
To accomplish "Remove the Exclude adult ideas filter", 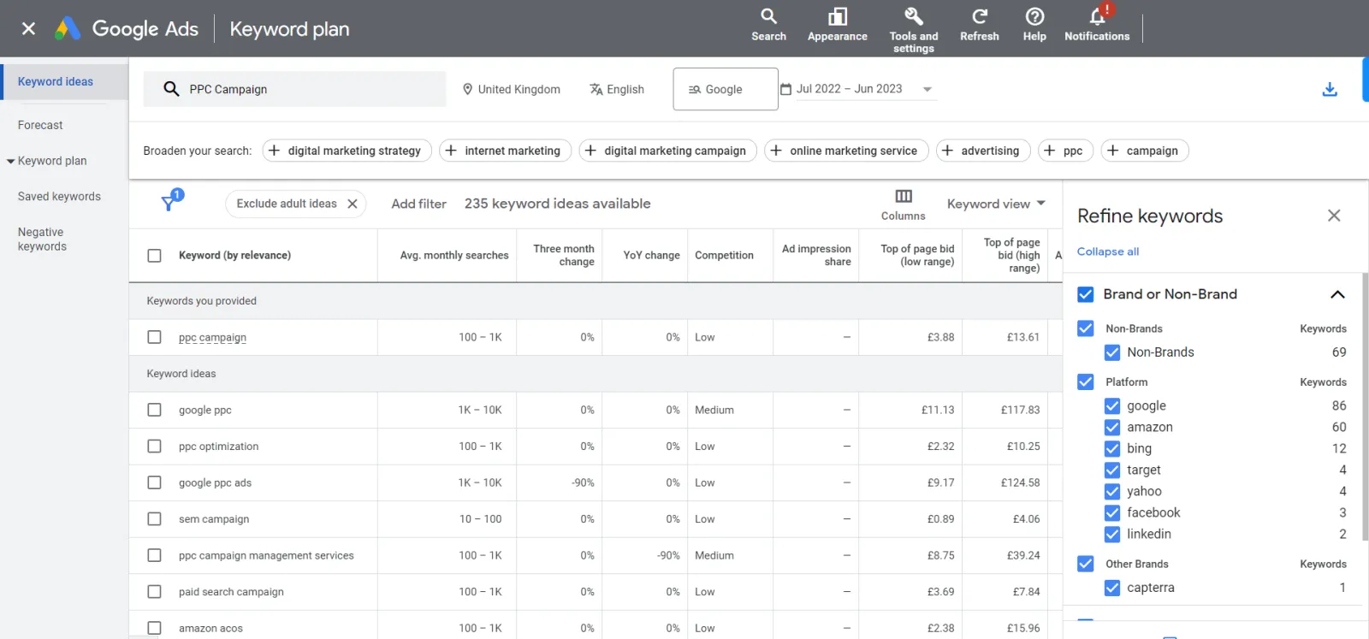I will [353, 204].
